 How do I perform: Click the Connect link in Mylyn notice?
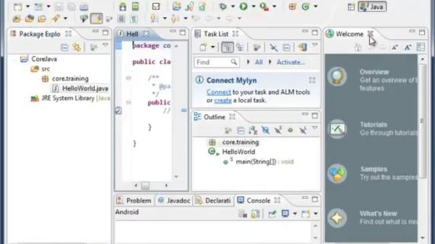(219, 92)
